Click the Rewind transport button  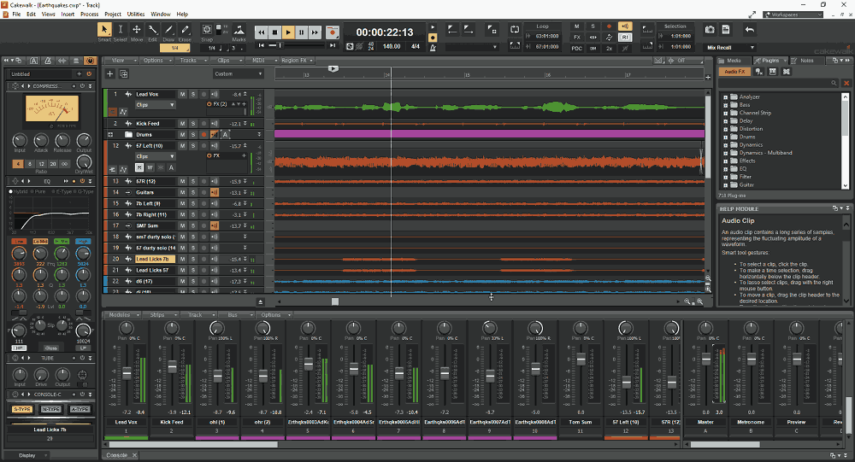[x=261, y=32]
